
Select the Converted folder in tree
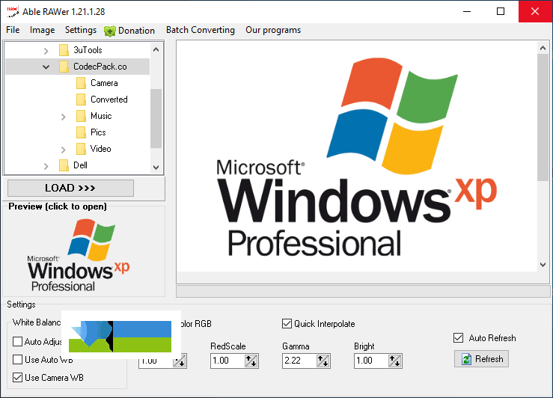(109, 99)
